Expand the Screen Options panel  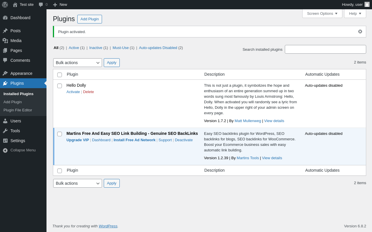[x=322, y=13]
